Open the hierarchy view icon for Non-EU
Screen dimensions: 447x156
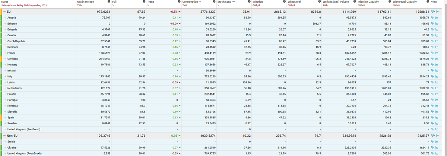point(432,136)
